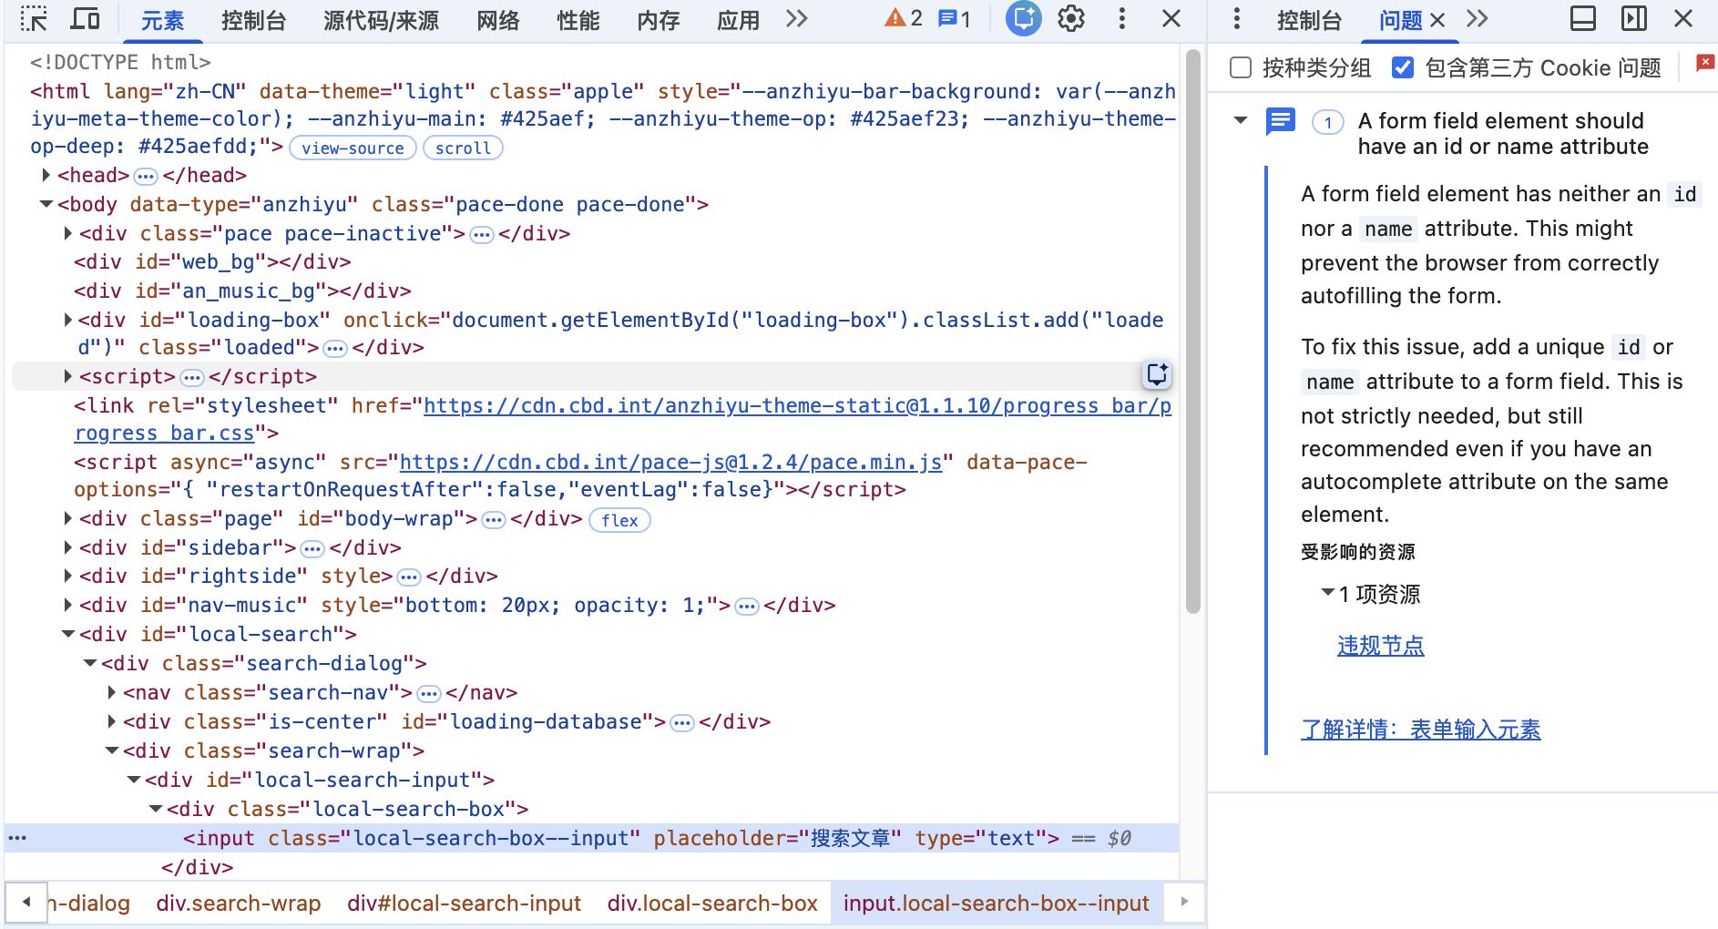The height and width of the screenshot is (929, 1718).
Task: Close the 问题 tab
Action: (x=1437, y=20)
